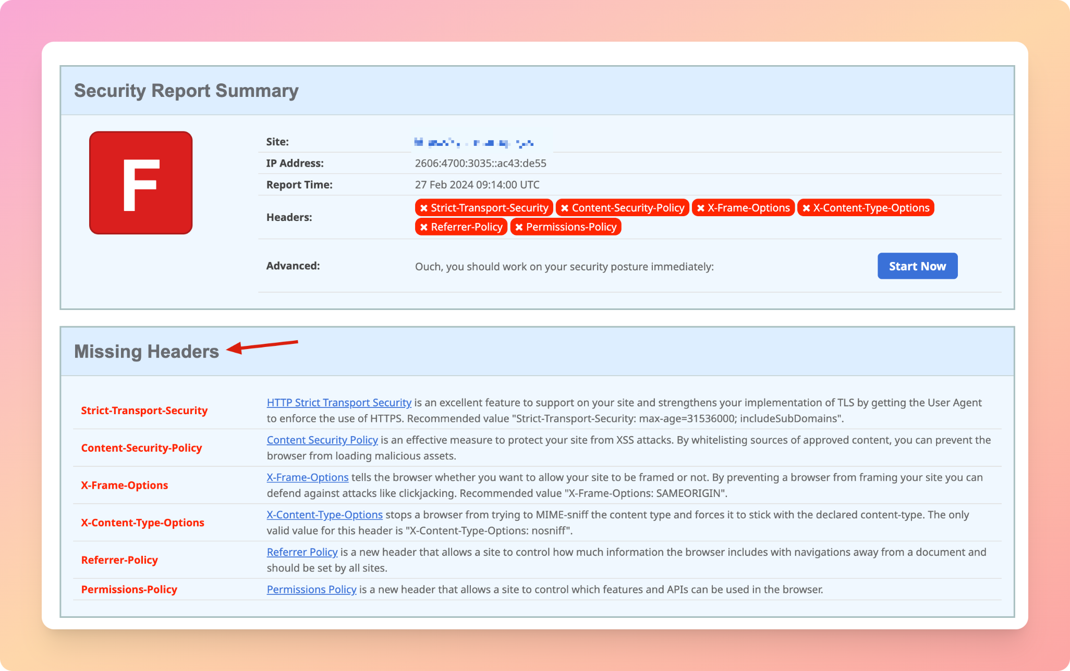The height and width of the screenshot is (671, 1070).
Task: Click the Security Report Summary heading
Action: [x=186, y=91]
